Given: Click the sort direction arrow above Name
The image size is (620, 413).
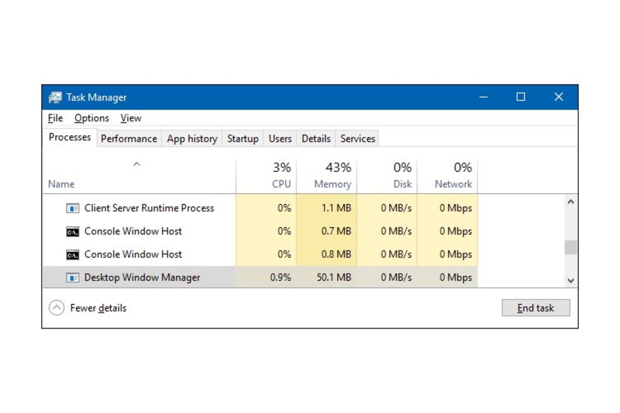Looking at the screenshot, I should pos(137,164).
